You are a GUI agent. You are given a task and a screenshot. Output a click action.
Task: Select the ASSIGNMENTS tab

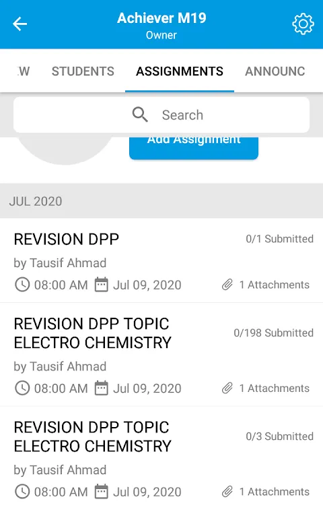pyautogui.click(x=180, y=72)
